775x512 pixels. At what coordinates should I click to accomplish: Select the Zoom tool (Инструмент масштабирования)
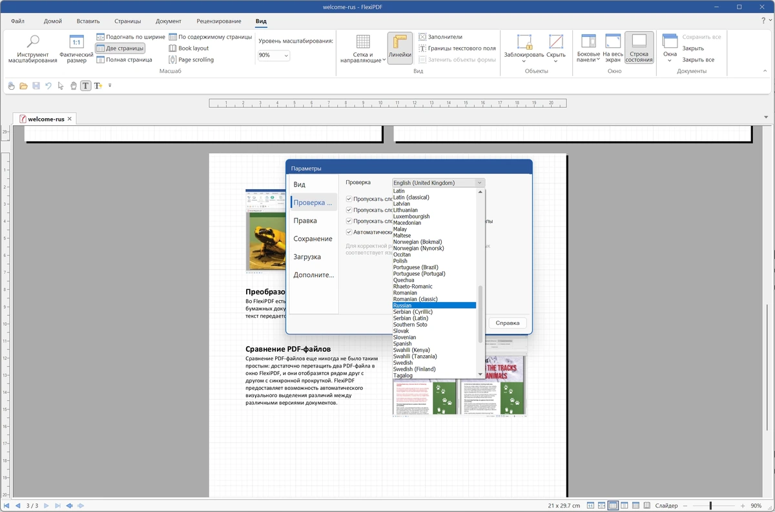point(32,49)
